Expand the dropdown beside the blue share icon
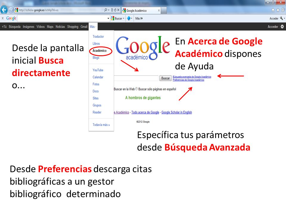 [x=132, y=18]
